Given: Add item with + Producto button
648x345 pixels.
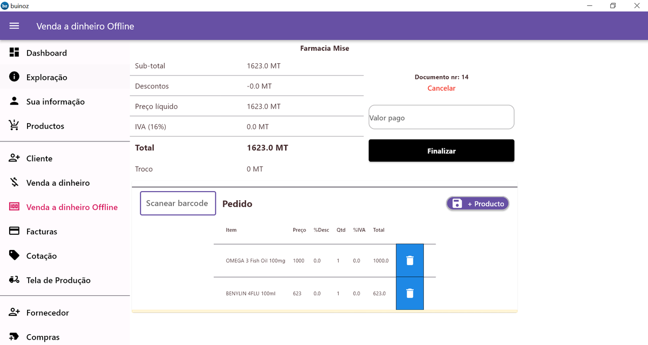Looking at the screenshot, I should tap(477, 204).
